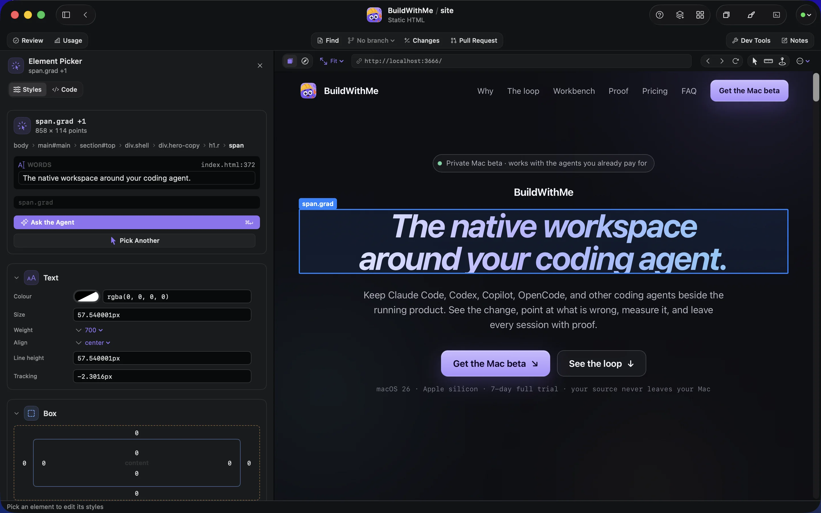Open the help question-mark icon
This screenshot has width=821, height=513.
click(660, 15)
